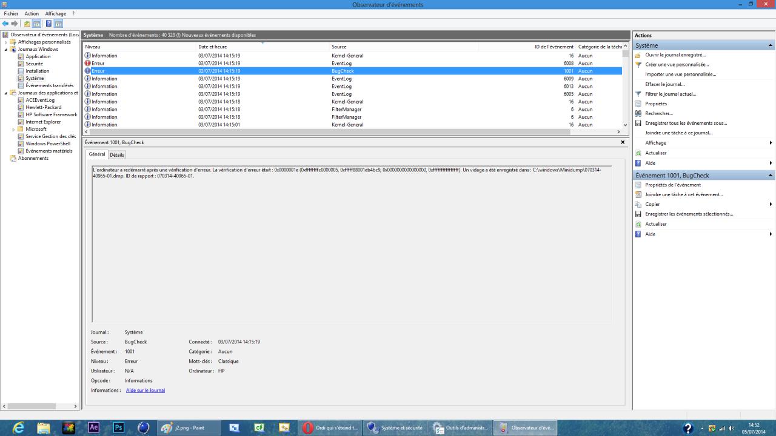Click 'Effacer le journal...' action
The width and height of the screenshot is (776, 436).
[665, 84]
